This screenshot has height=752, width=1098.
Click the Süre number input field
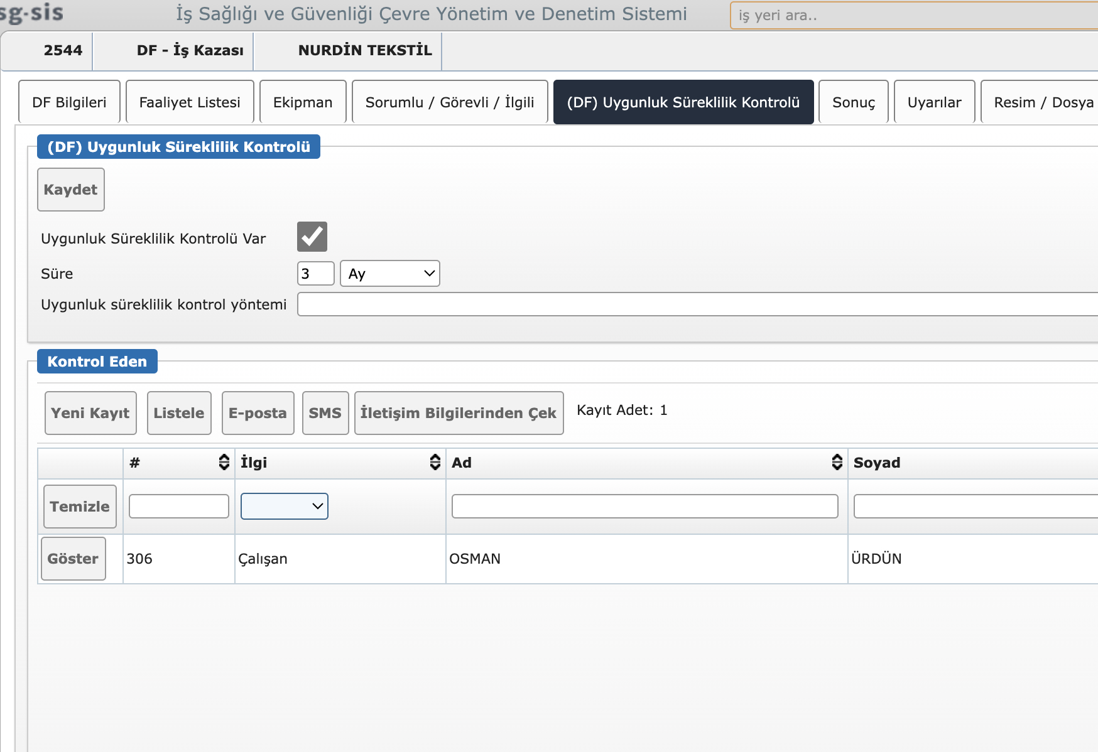tap(315, 274)
